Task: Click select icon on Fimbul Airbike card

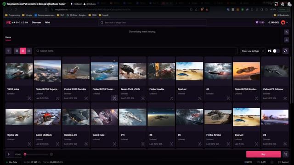Action: click(x=228, y=144)
